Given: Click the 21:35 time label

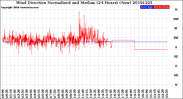Looking at the screenshot, I should tap(151, 94).
